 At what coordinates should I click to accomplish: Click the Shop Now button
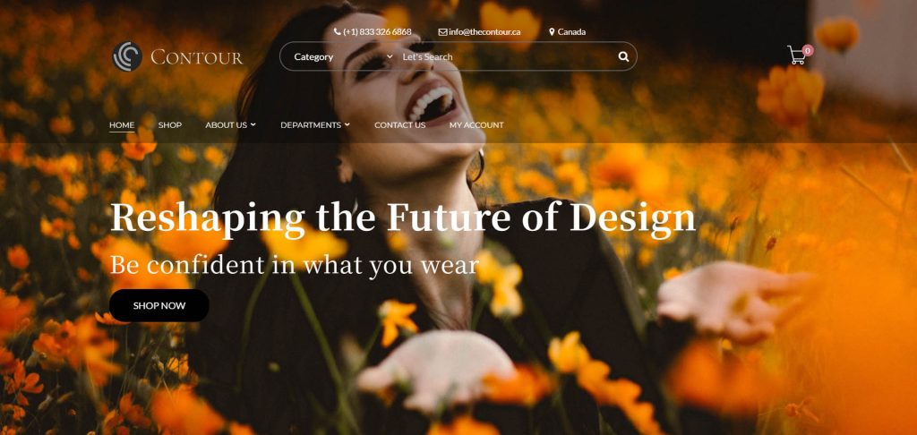pos(159,305)
